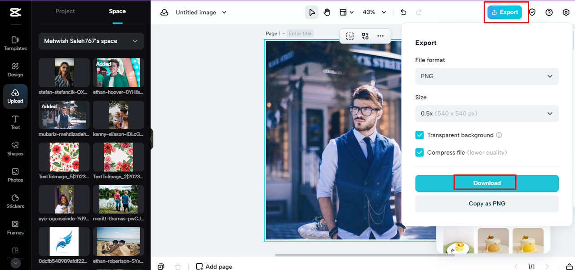Open the three-dot more options menu
This screenshot has height=270, width=575.
point(380,36)
